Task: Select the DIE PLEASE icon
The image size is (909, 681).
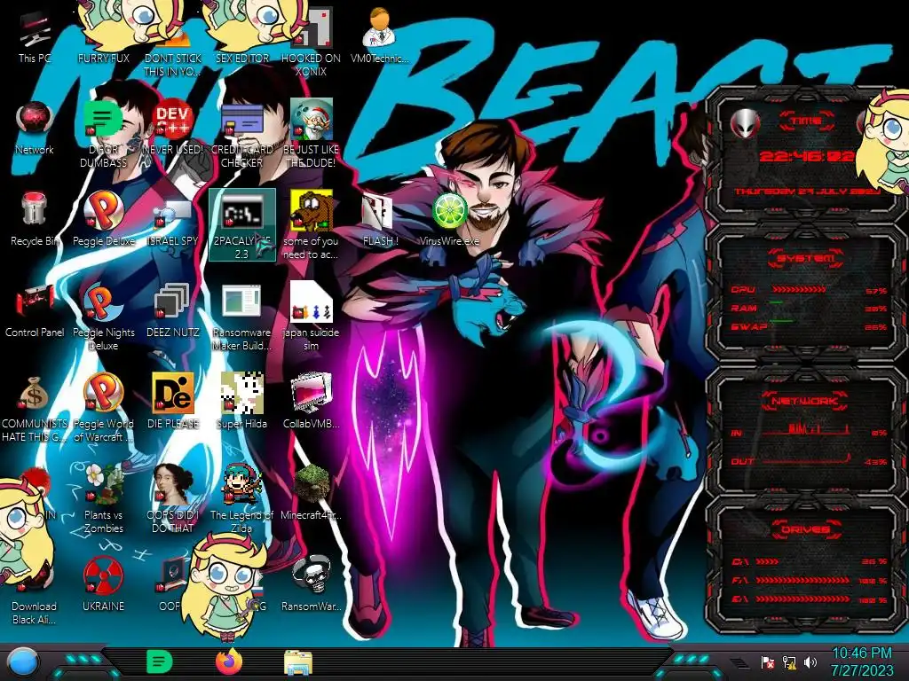Action: [173, 402]
